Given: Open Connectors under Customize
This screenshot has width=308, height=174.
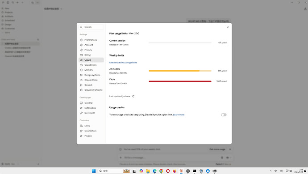Looking at the screenshot, I should point(91,131).
